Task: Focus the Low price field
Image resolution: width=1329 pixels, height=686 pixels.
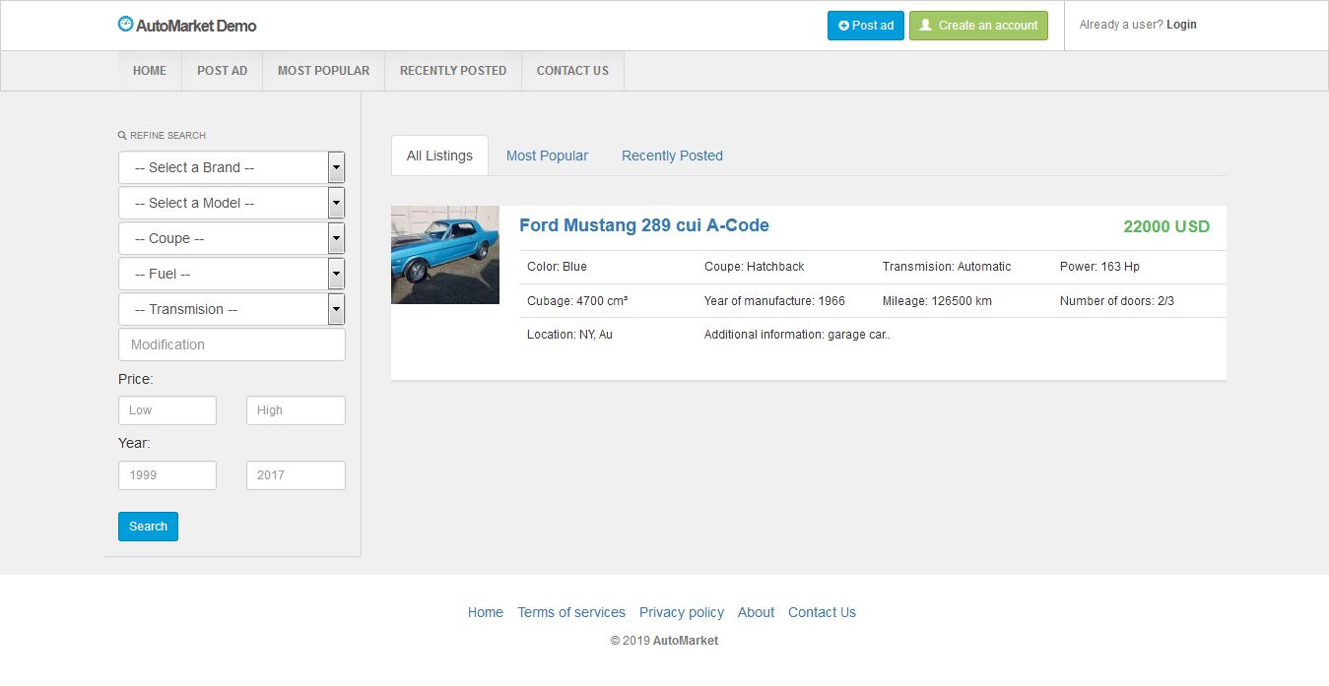Action: coord(166,410)
